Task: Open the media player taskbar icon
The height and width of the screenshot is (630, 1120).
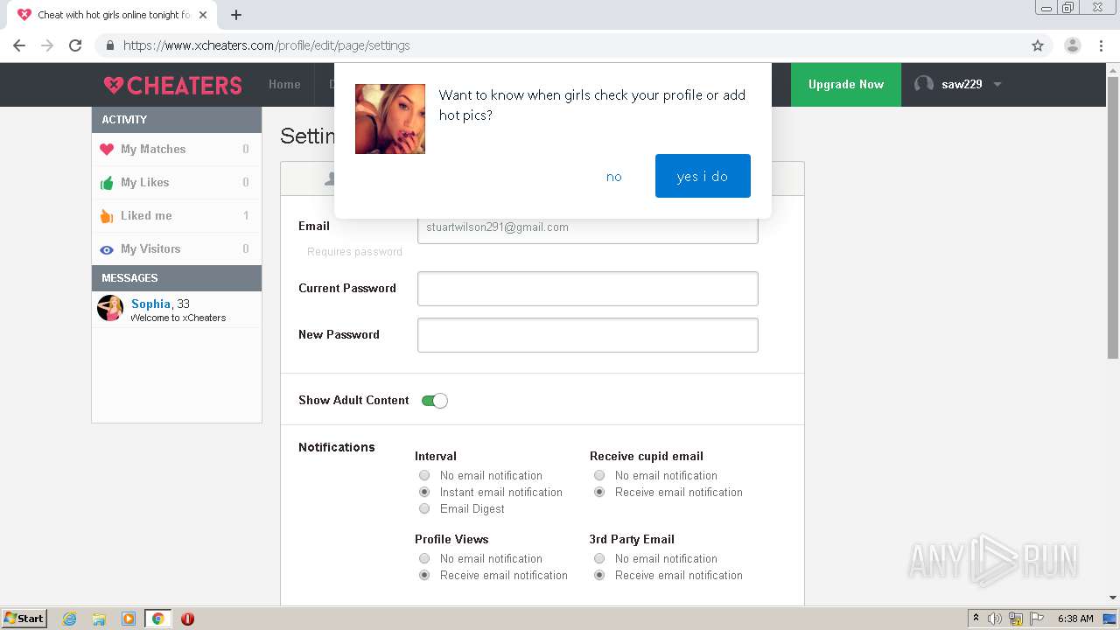Action: [x=129, y=619]
